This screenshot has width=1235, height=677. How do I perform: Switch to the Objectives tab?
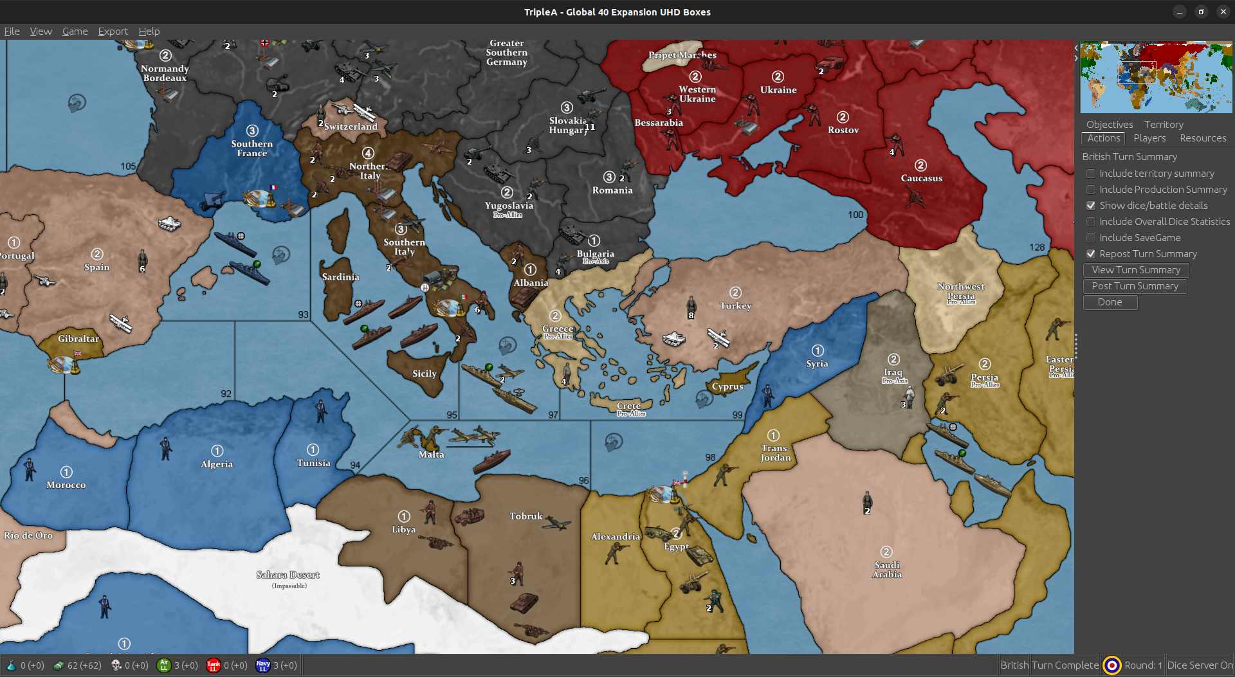tap(1110, 125)
